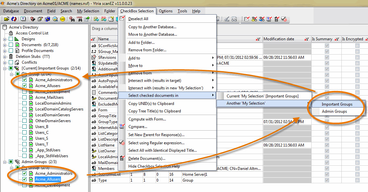Tick the Designs checkbox in the tree
Image resolution: width=368 pixels, height=192 pixels.
click(11, 39)
